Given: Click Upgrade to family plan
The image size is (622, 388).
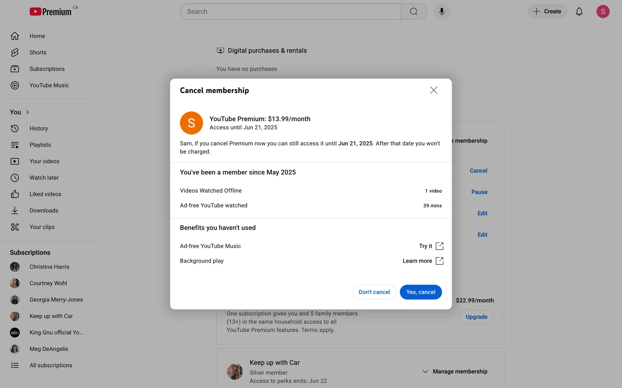Looking at the screenshot, I should 476,317.
